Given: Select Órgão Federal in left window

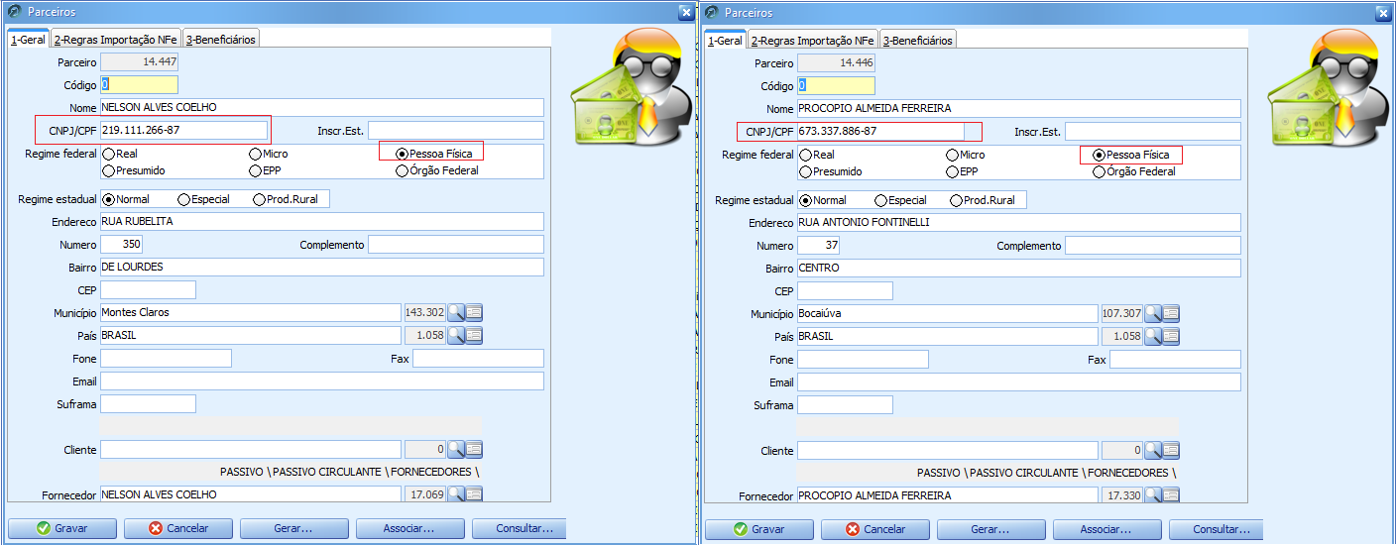Looking at the screenshot, I should (437, 170).
